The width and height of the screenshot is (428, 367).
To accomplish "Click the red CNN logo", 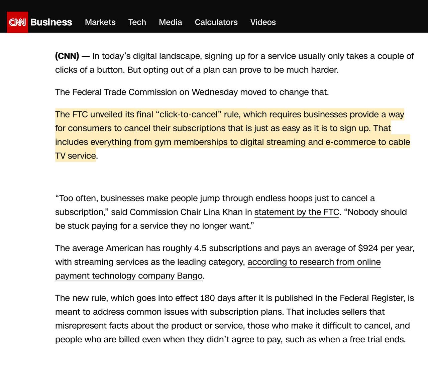I will 17,22.
